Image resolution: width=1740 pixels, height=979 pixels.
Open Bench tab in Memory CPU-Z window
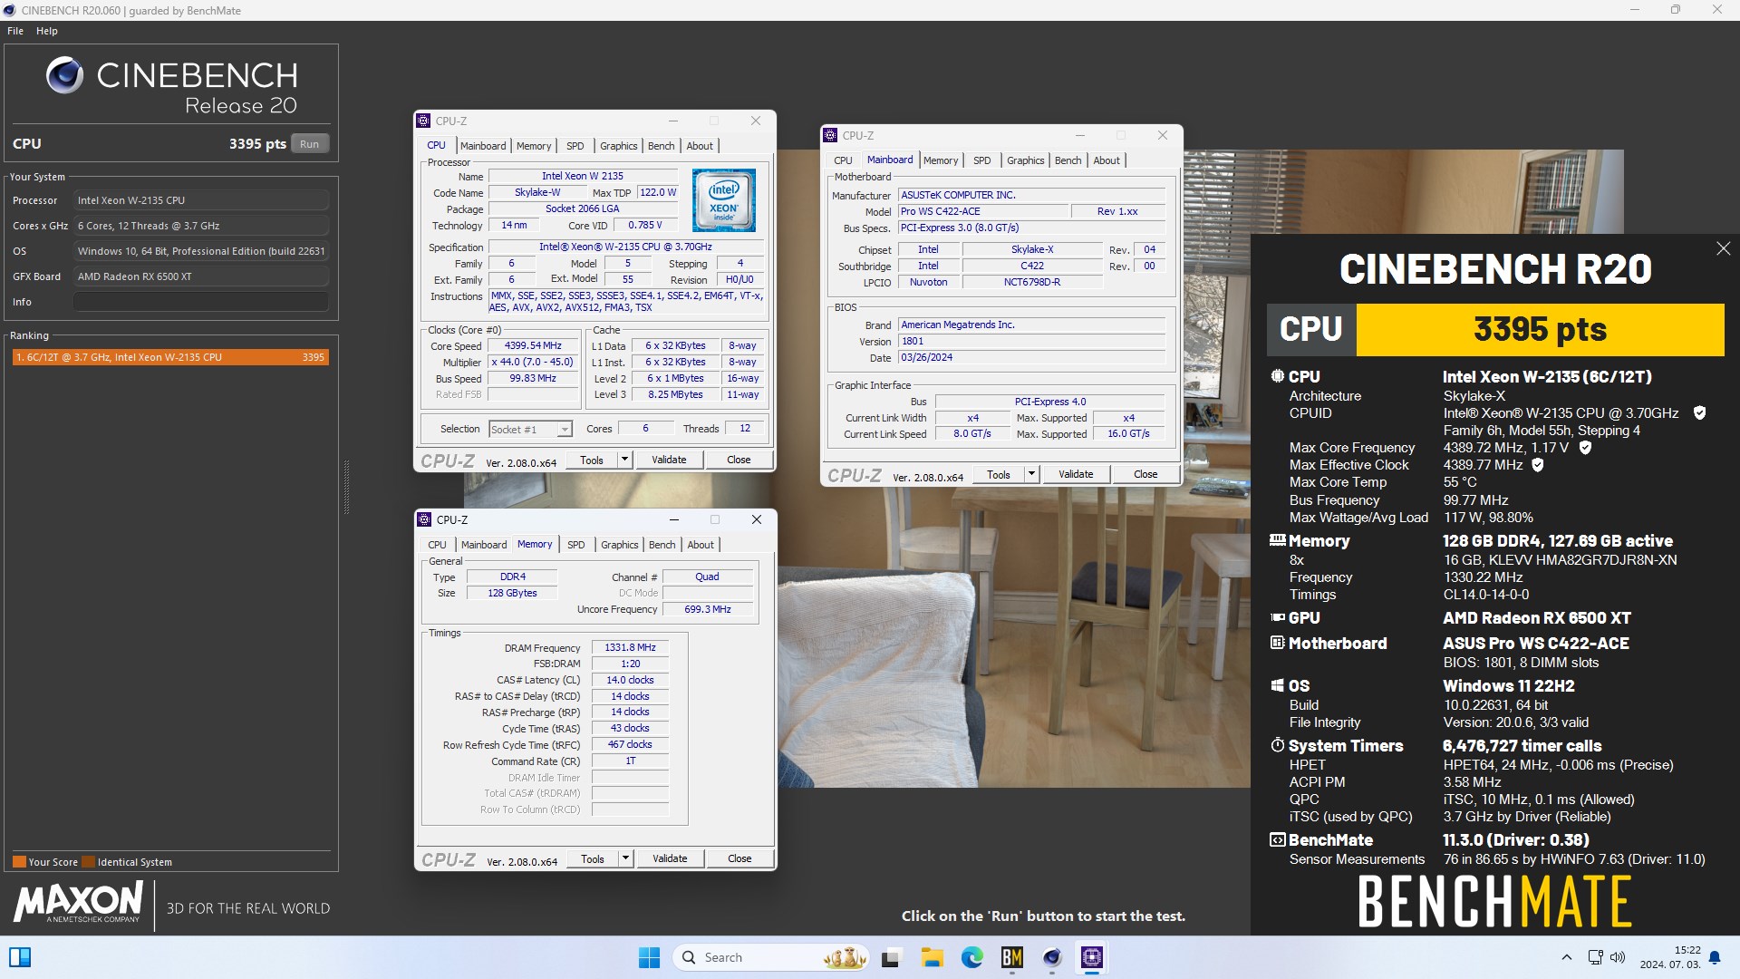pos(662,545)
